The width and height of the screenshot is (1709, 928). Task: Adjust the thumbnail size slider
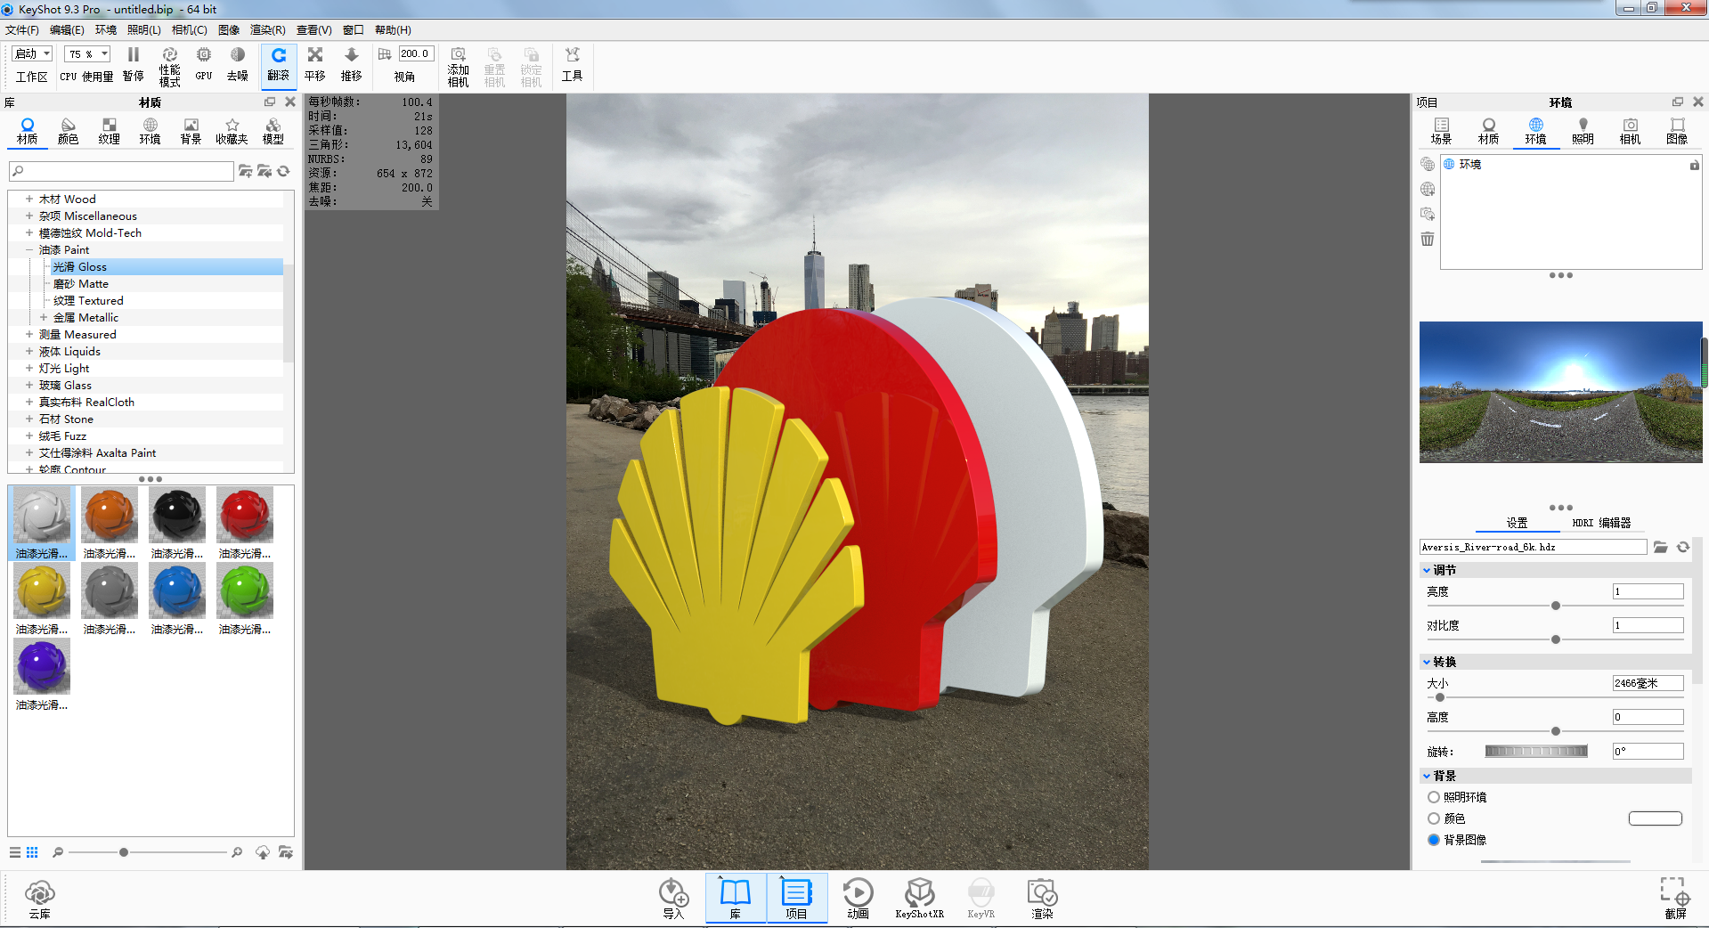[x=124, y=852]
